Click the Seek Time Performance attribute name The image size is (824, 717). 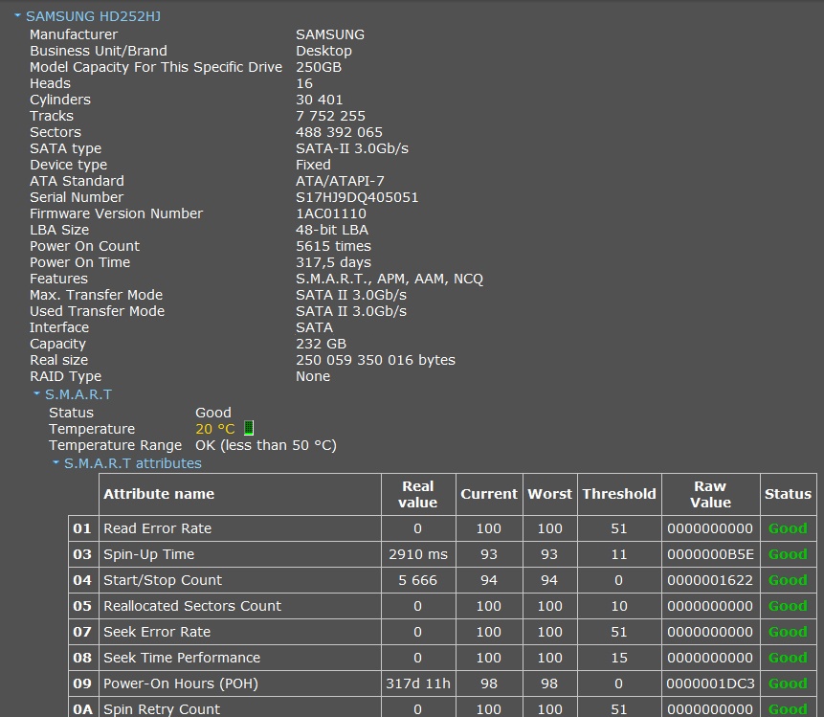click(182, 657)
